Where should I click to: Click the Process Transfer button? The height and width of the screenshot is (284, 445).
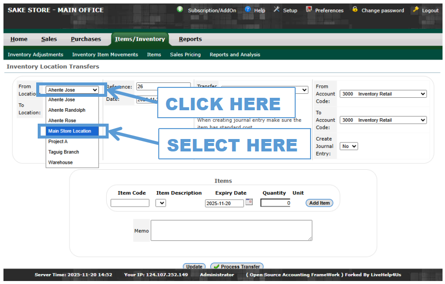(x=237, y=267)
